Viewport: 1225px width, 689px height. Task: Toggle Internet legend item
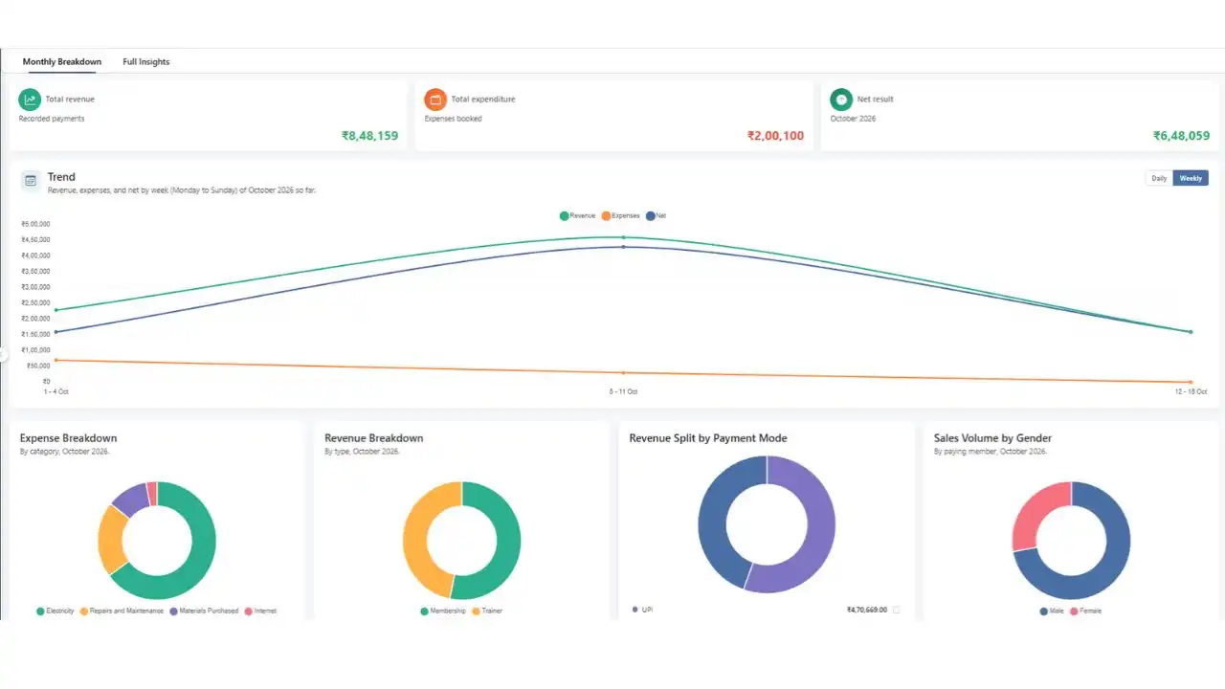[x=260, y=611]
